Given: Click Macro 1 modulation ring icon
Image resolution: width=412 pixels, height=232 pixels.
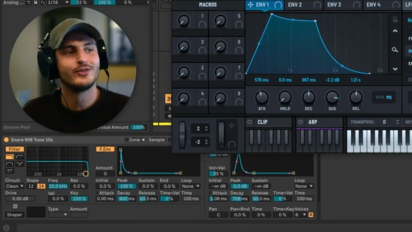Looking at the screenshot, I should tap(202, 24).
